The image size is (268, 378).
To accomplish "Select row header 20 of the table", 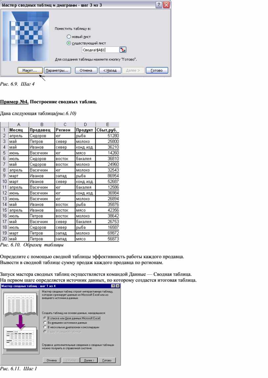I will (4, 239).
